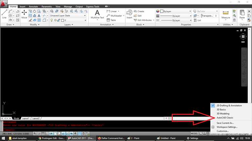Insert a Table annotation
This screenshot has height=141, width=252.
click(x=111, y=20)
